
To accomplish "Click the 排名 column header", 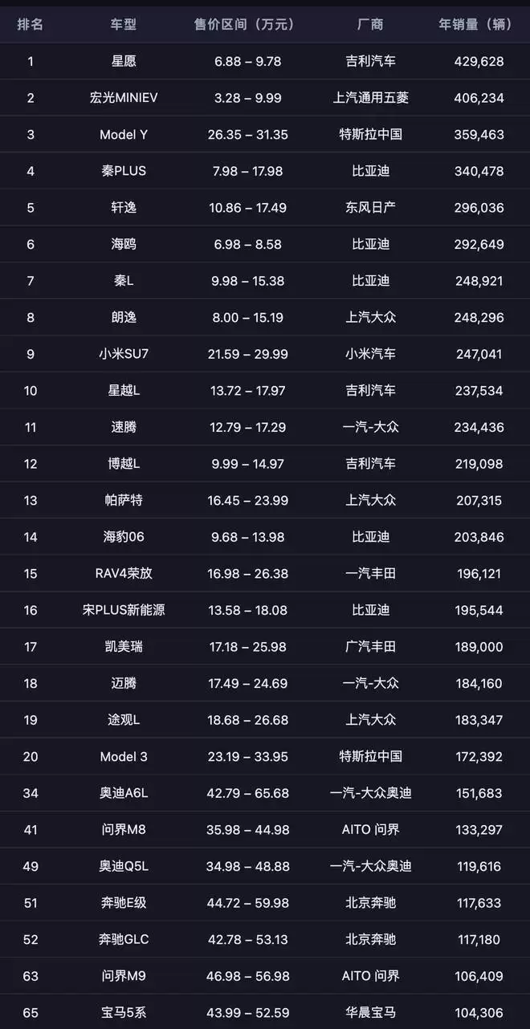I will pos(31,24).
